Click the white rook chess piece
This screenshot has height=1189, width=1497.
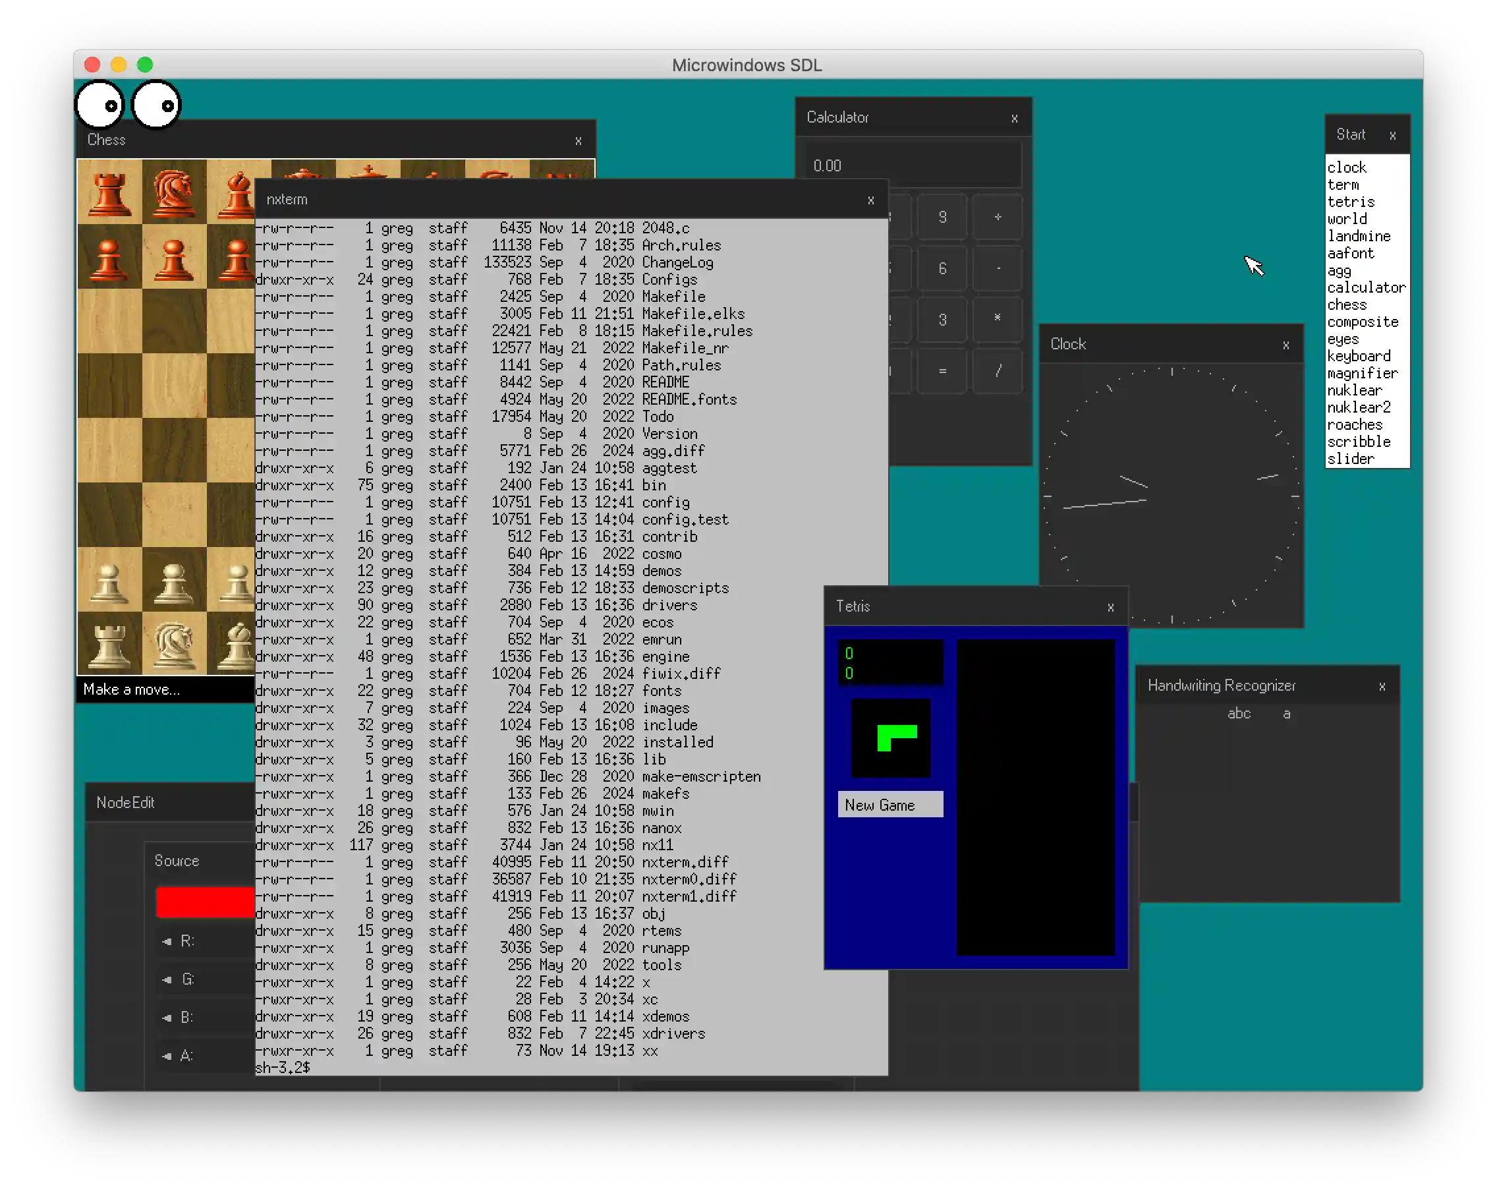[109, 644]
